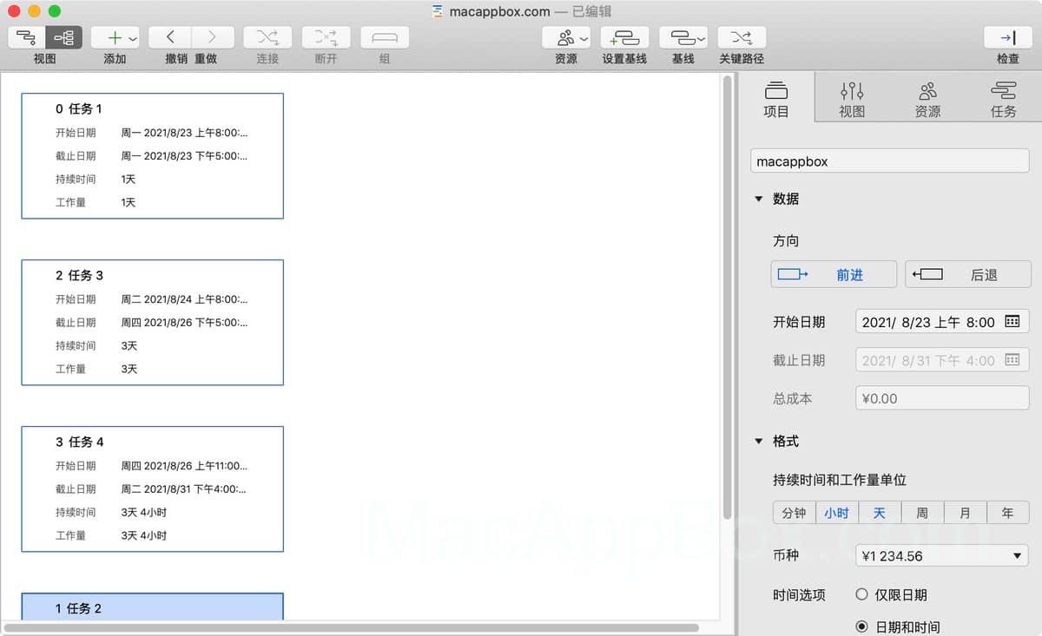Select the 仅限日期 radio button
Image resolution: width=1042 pixels, height=636 pixels.
tap(861, 594)
